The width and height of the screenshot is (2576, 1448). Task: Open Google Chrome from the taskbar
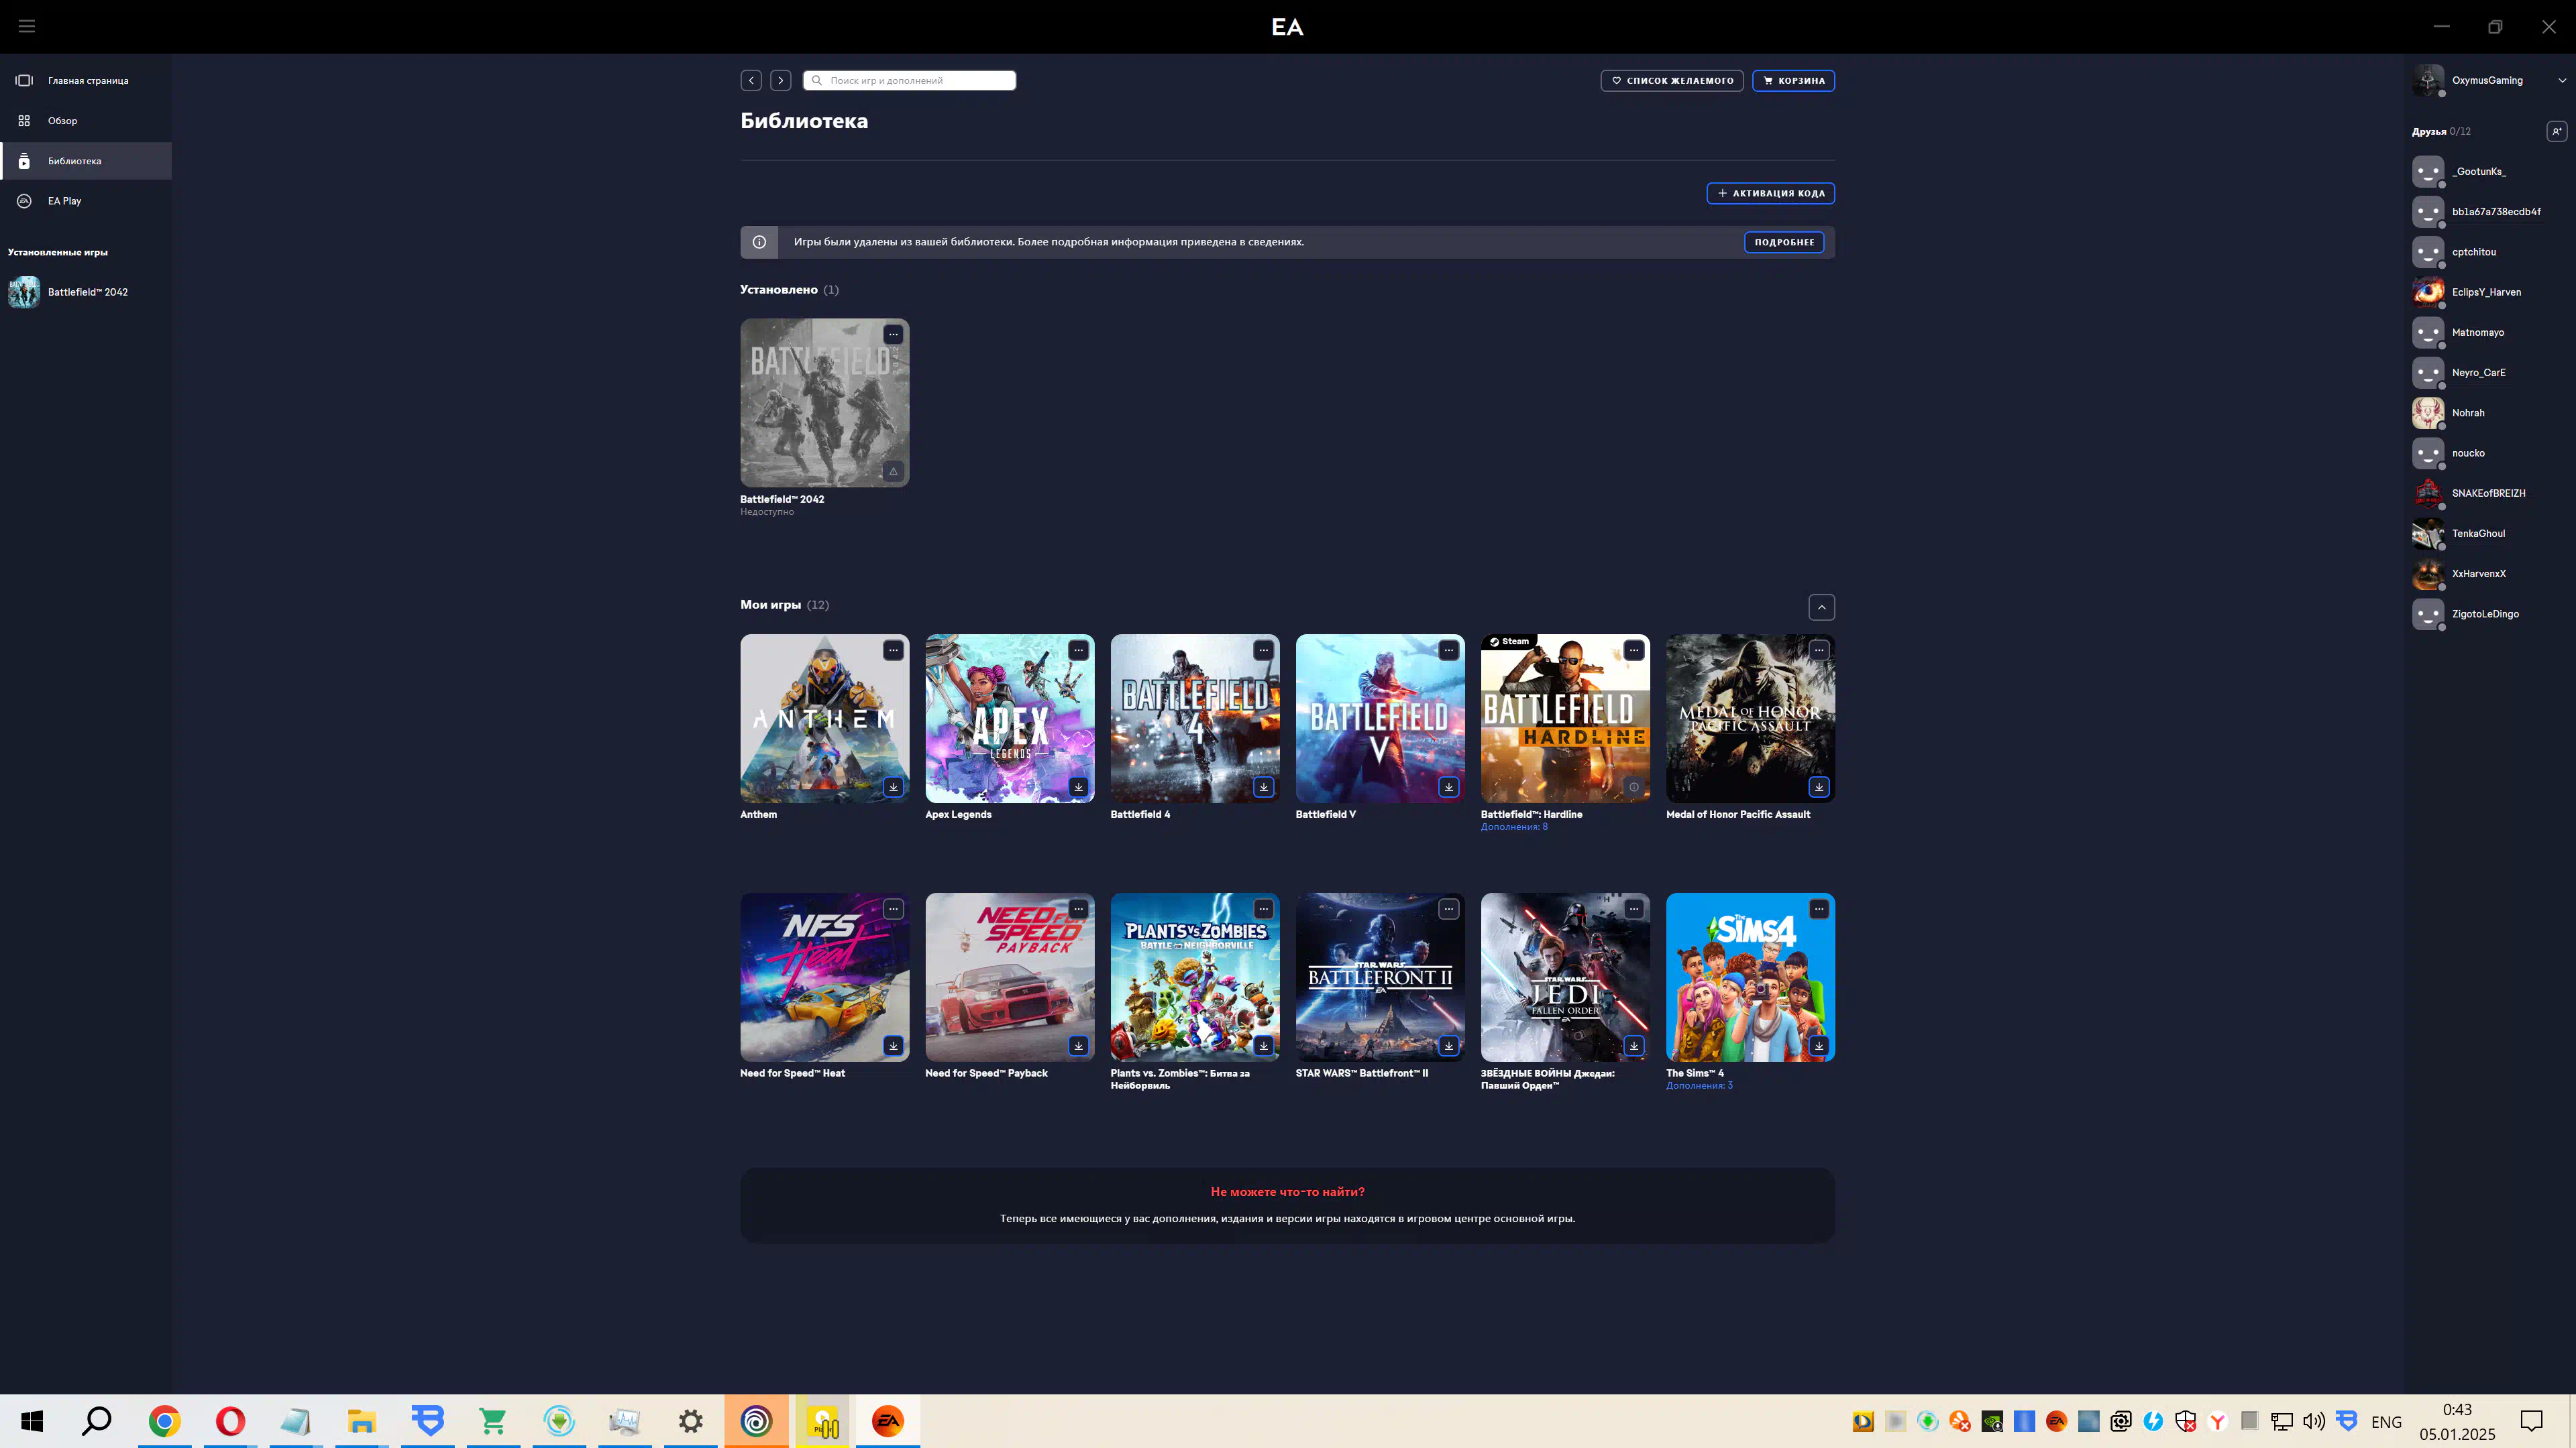pos(164,1421)
